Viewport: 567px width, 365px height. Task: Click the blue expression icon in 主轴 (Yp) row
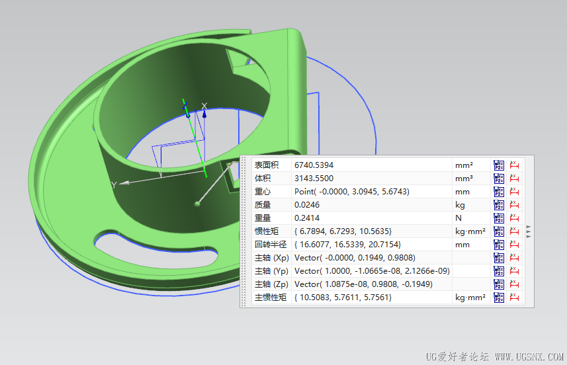(499, 271)
